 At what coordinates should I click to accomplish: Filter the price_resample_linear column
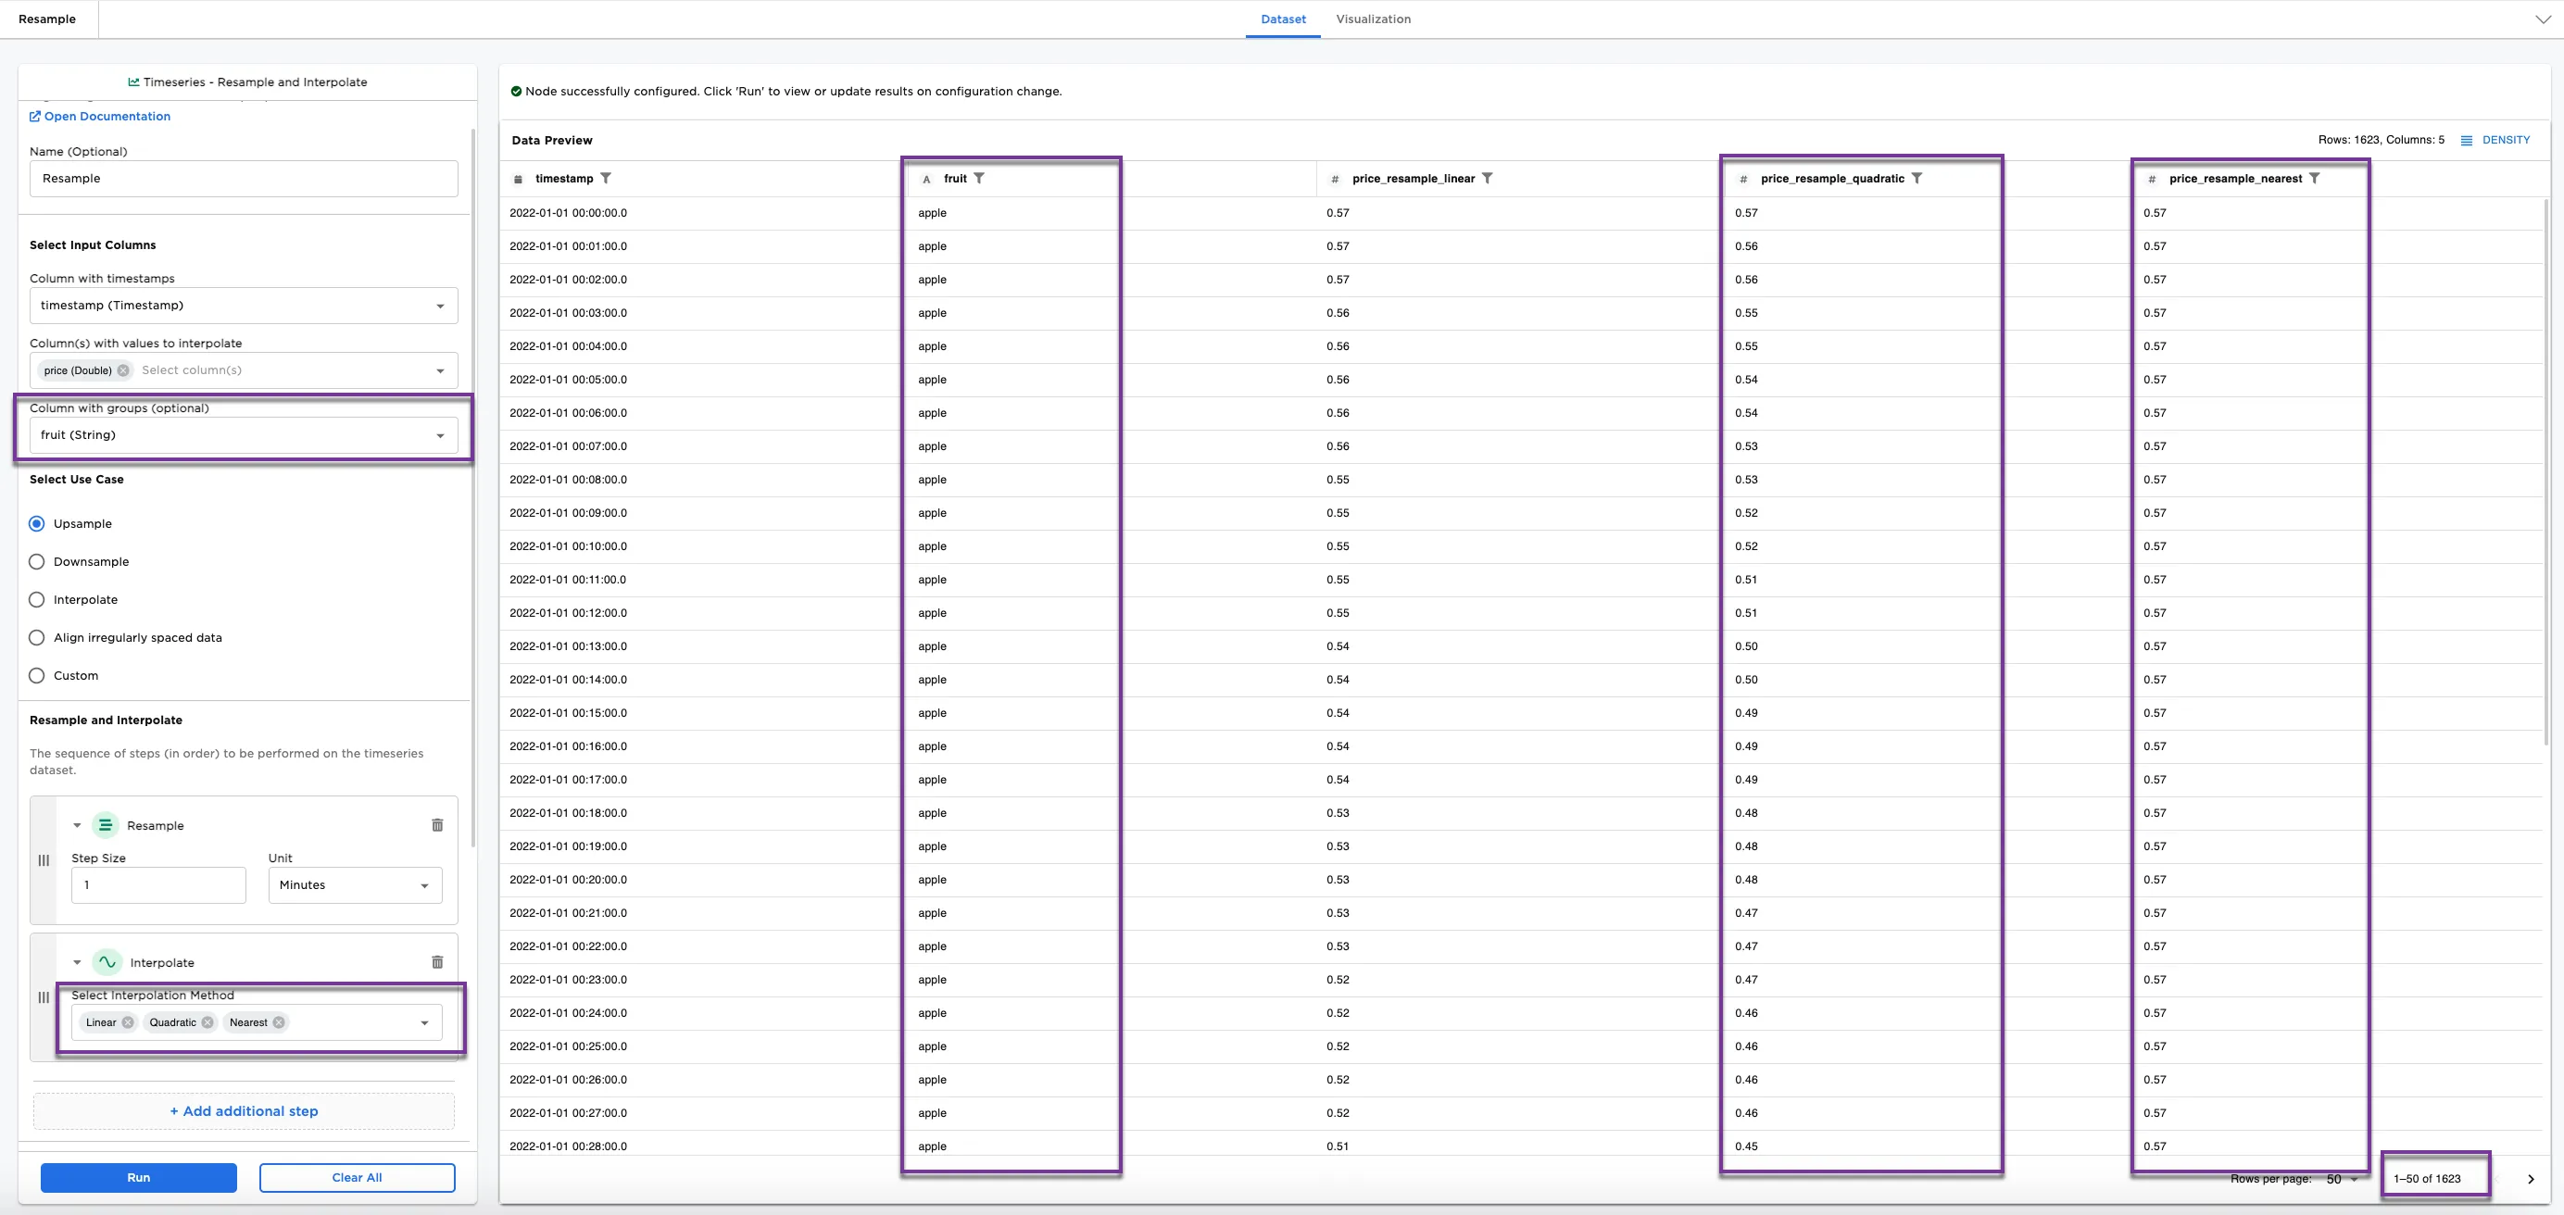1487,178
